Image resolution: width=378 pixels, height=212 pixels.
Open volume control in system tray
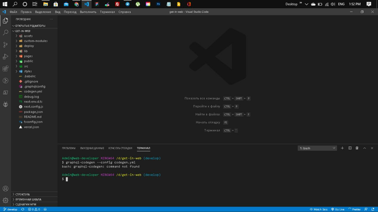click(333, 4)
